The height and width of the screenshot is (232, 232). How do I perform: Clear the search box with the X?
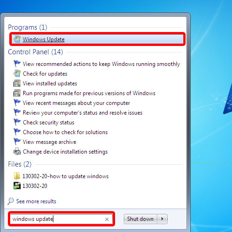click(x=107, y=219)
